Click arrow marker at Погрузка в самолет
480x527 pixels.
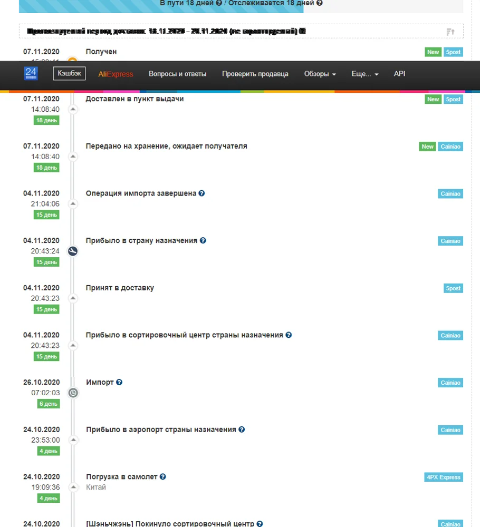(x=73, y=487)
